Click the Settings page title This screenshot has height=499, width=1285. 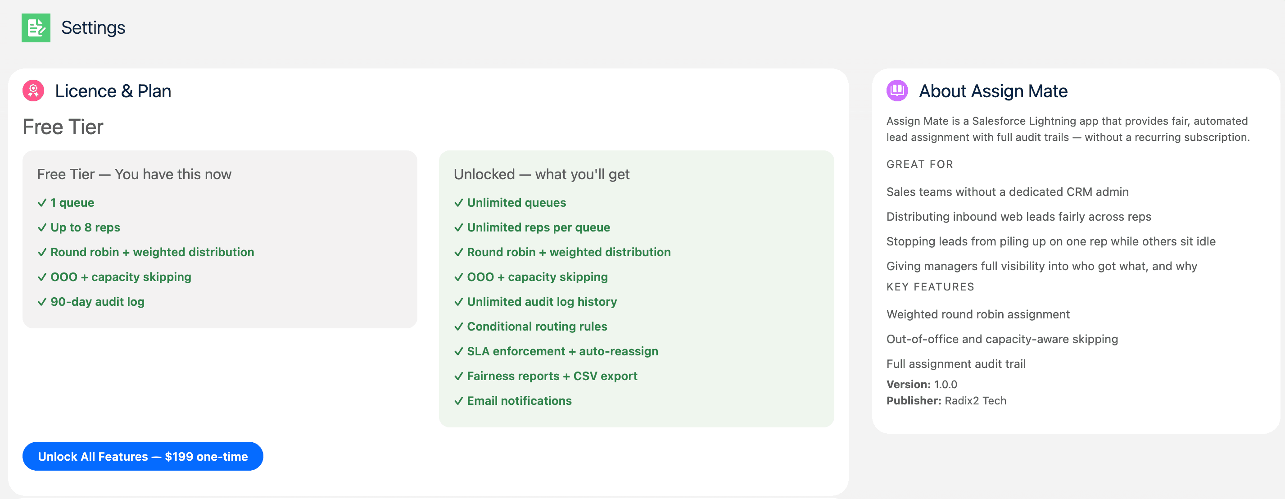(x=93, y=28)
